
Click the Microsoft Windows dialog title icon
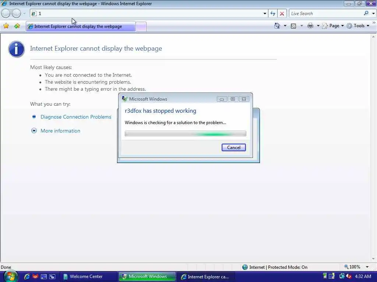[124, 99]
